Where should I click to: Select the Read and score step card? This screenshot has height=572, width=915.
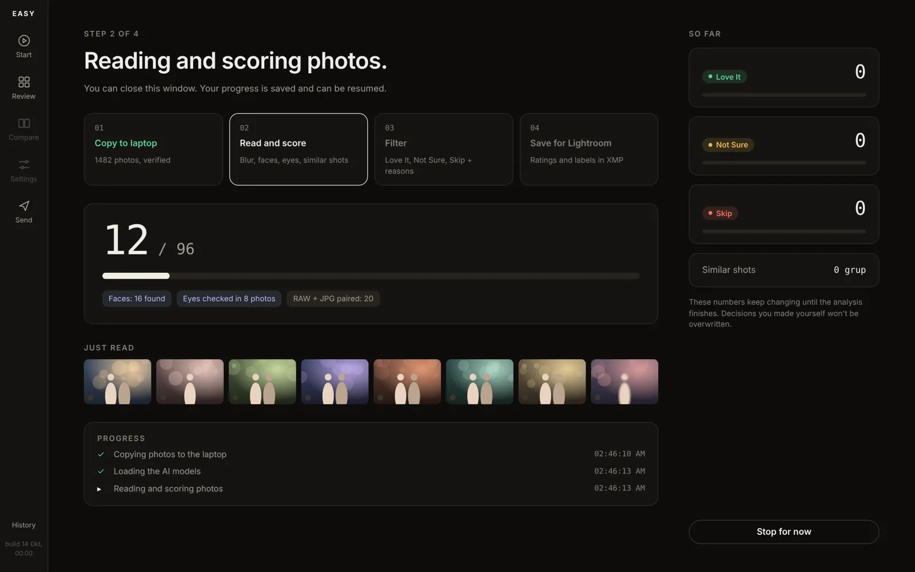coord(299,149)
